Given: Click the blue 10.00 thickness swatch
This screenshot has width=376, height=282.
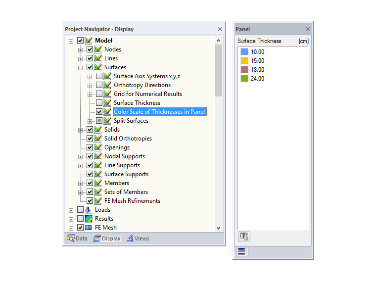Looking at the screenshot, I should pyautogui.click(x=244, y=51).
